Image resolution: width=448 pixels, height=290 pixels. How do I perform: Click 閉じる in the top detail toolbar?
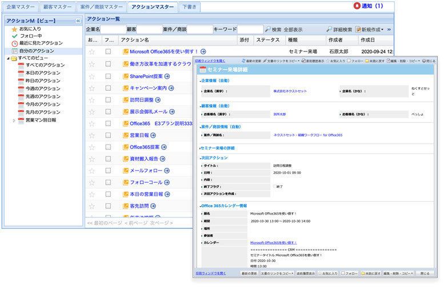pyautogui.click(x=429, y=61)
